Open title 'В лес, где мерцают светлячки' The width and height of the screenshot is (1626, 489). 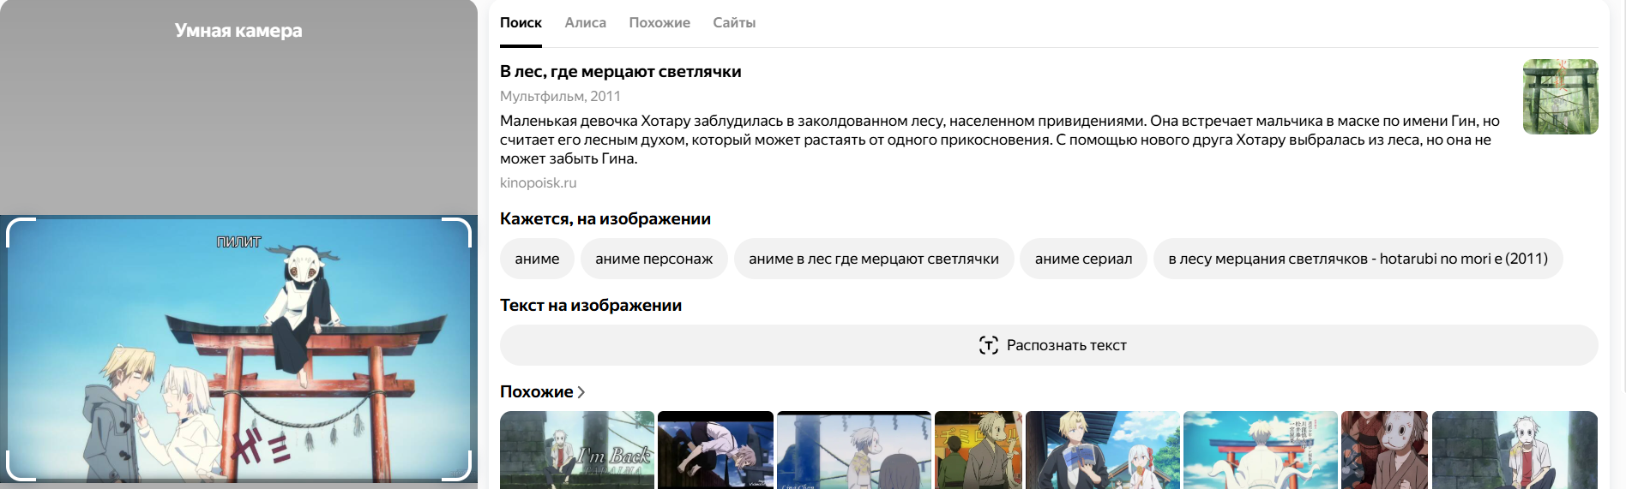click(620, 72)
